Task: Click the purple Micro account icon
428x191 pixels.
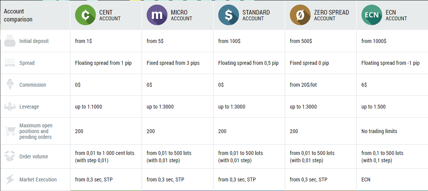Action: point(157,15)
